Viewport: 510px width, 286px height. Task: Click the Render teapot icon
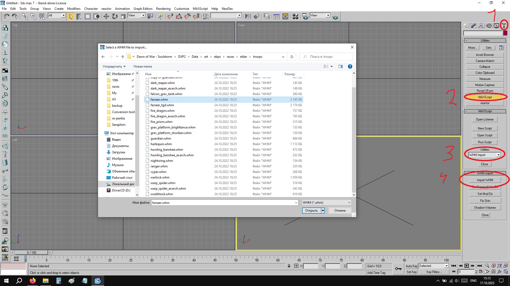[x=335, y=17]
